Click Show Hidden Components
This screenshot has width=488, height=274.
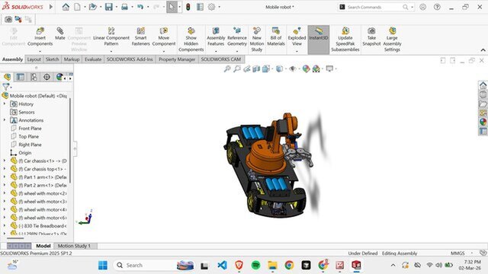click(191, 40)
